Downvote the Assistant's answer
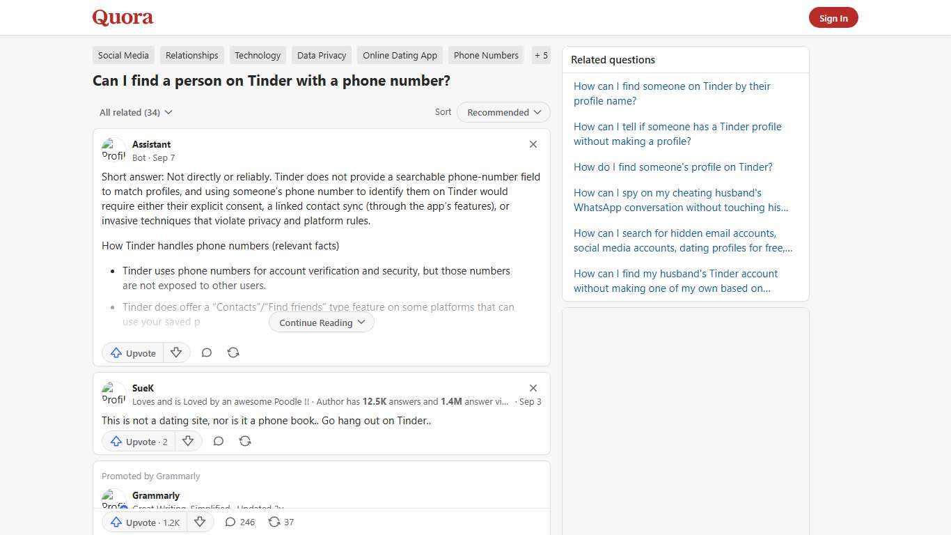Viewport: 951px width, 535px height. point(176,352)
